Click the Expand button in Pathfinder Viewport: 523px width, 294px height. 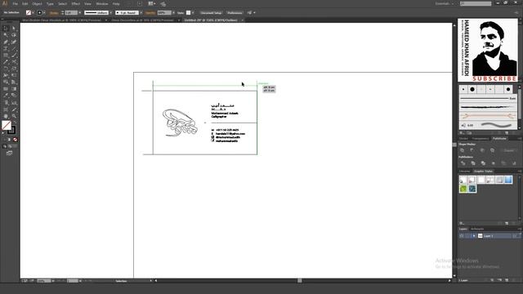tap(508, 150)
